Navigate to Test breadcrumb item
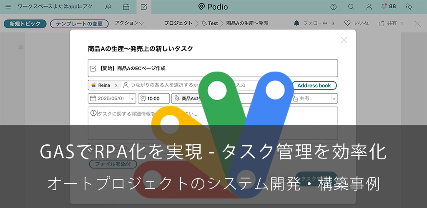The image size is (427, 208). 213,23
